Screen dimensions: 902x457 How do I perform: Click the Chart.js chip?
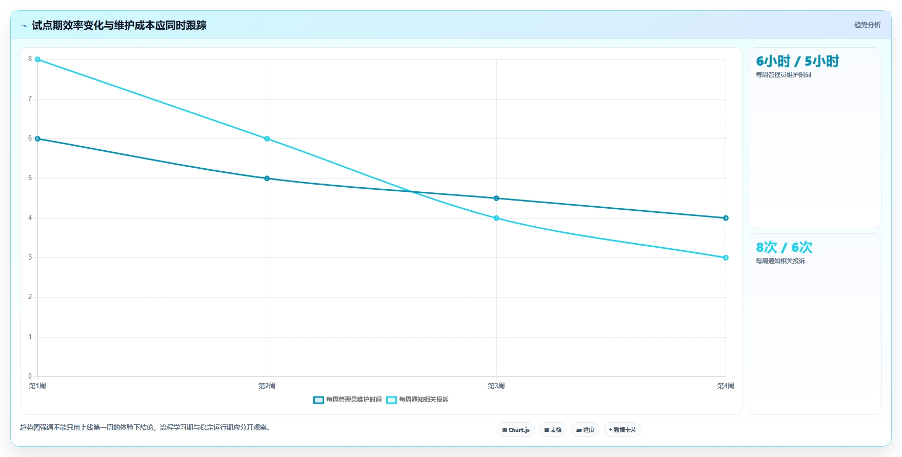[x=516, y=430]
